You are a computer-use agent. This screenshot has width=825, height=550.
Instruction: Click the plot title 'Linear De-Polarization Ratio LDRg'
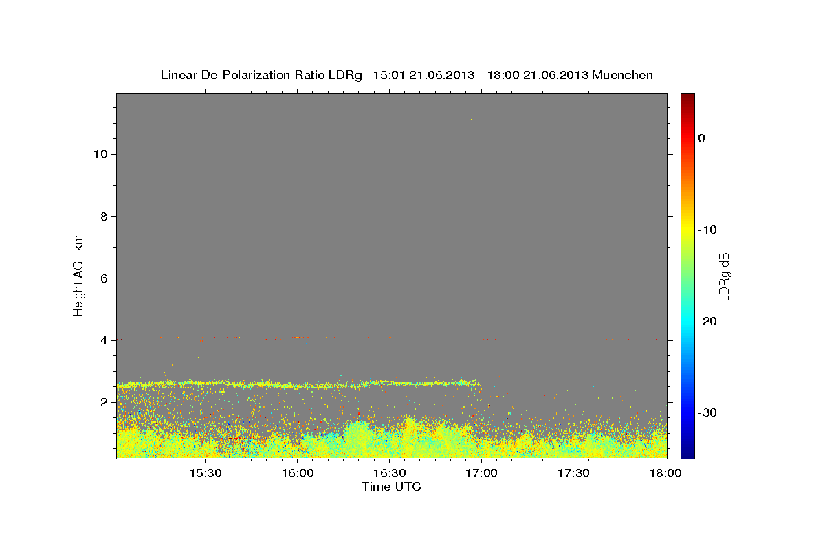click(x=261, y=75)
